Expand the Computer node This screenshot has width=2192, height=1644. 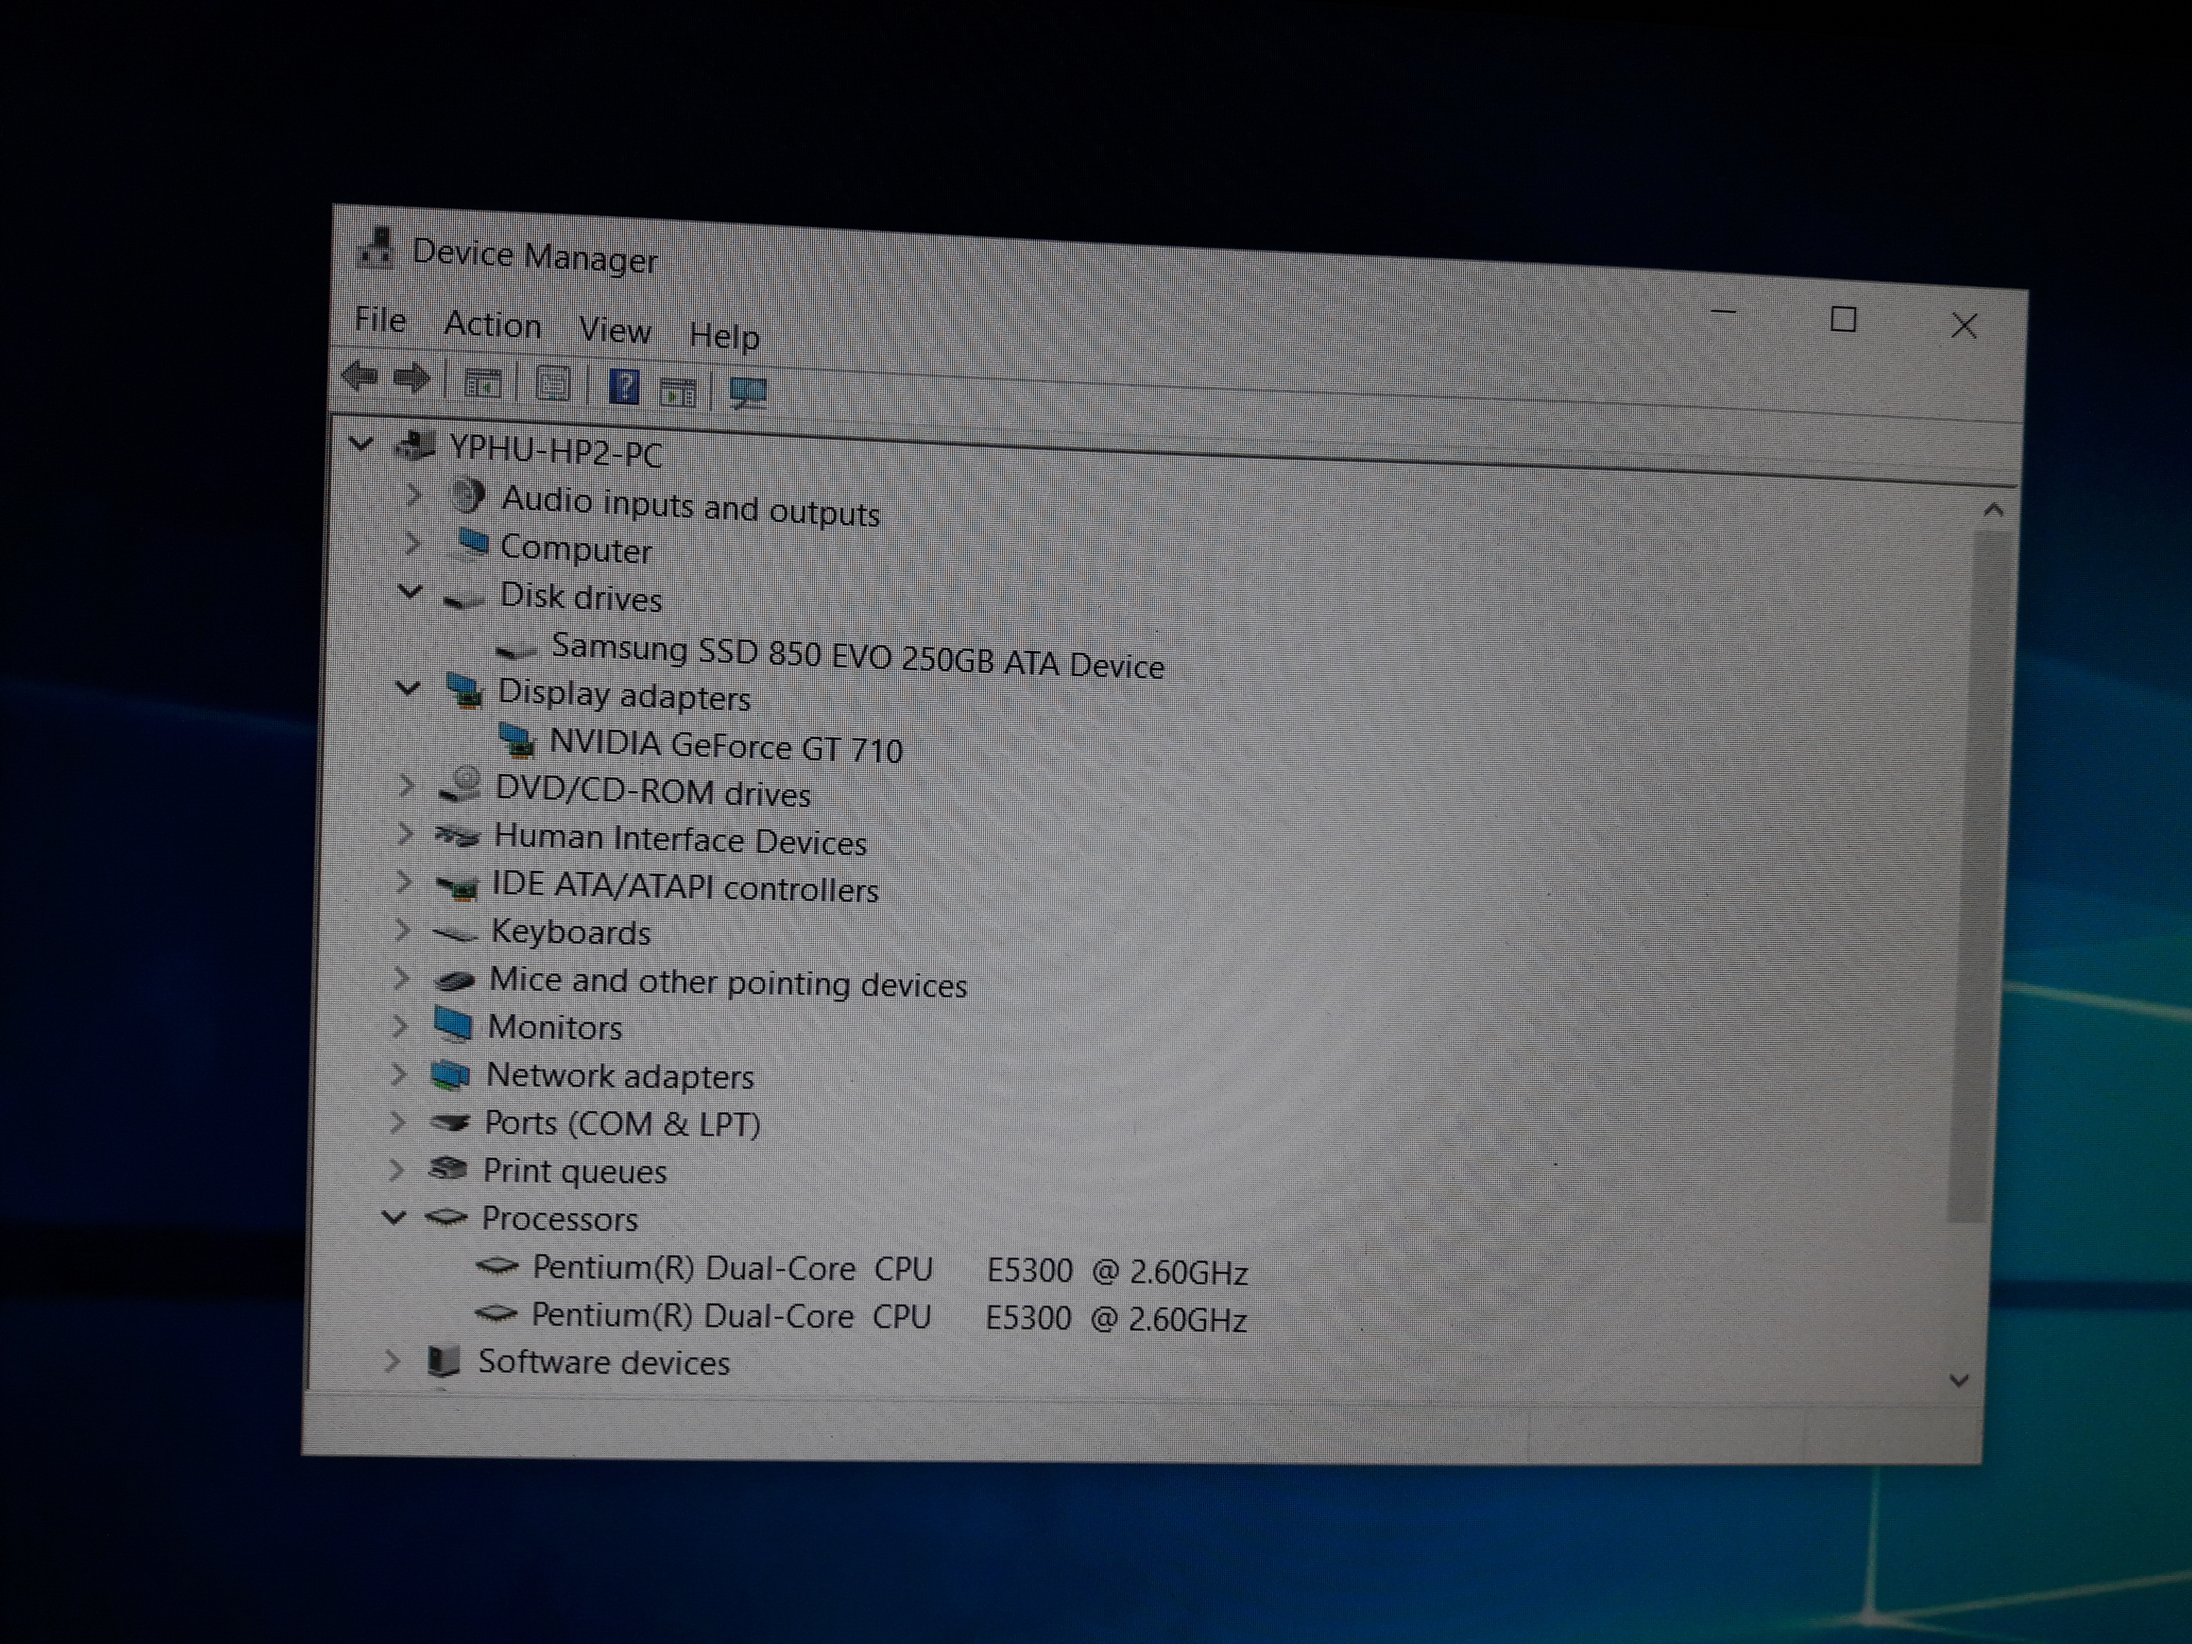(x=412, y=542)
